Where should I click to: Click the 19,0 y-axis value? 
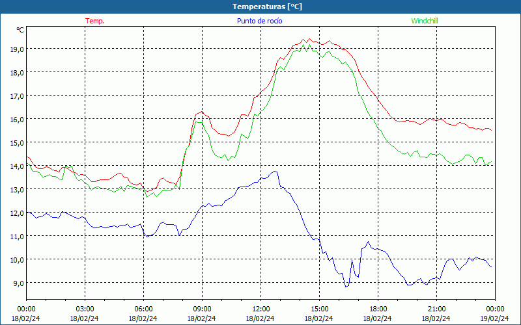pos(17,49)
